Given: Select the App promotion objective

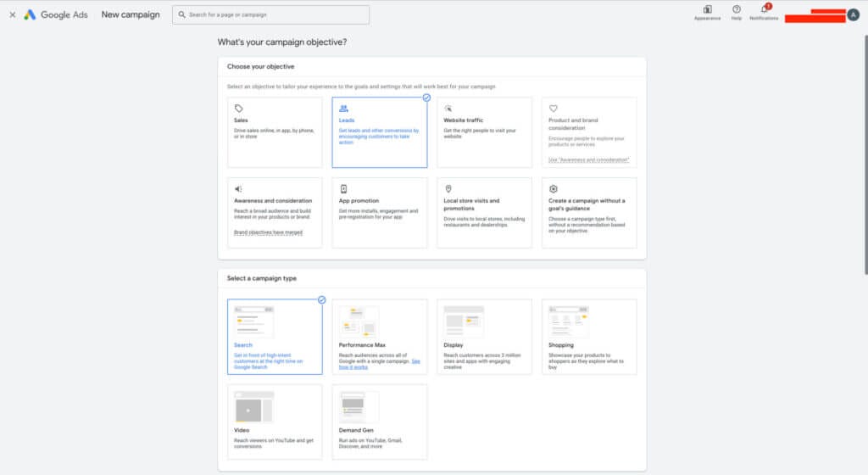Looking at the screenshot, I should [380, 213].
